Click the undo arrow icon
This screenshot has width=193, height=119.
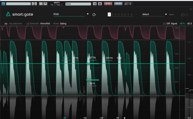coord(183,15)
